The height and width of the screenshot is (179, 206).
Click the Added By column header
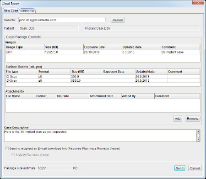(138, 96)
